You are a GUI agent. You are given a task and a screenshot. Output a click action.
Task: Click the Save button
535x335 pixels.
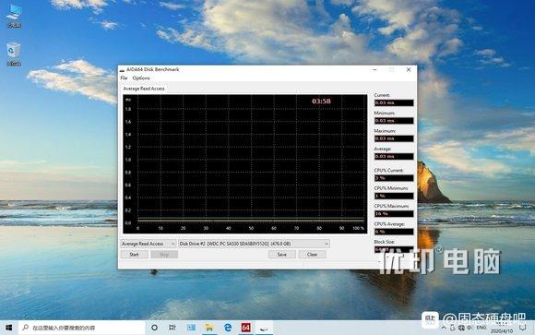tap(282, 255)
